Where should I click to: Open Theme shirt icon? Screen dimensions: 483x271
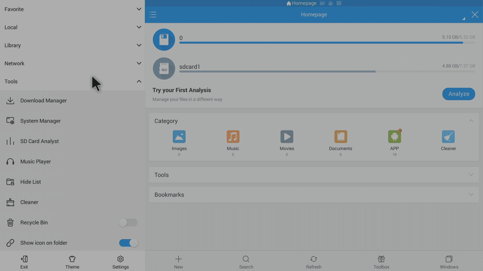[72, 259]
